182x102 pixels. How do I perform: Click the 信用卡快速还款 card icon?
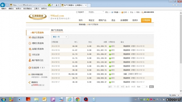coord(29,75)
